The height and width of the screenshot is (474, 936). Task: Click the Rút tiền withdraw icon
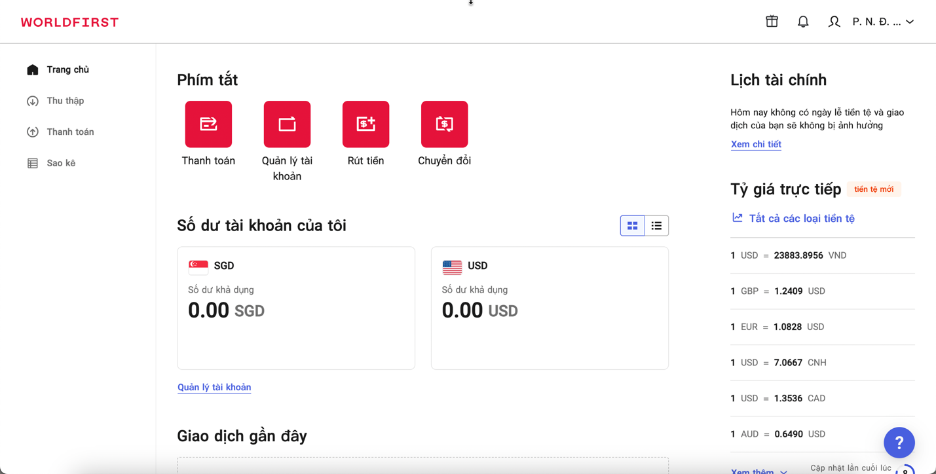point(365,124)
